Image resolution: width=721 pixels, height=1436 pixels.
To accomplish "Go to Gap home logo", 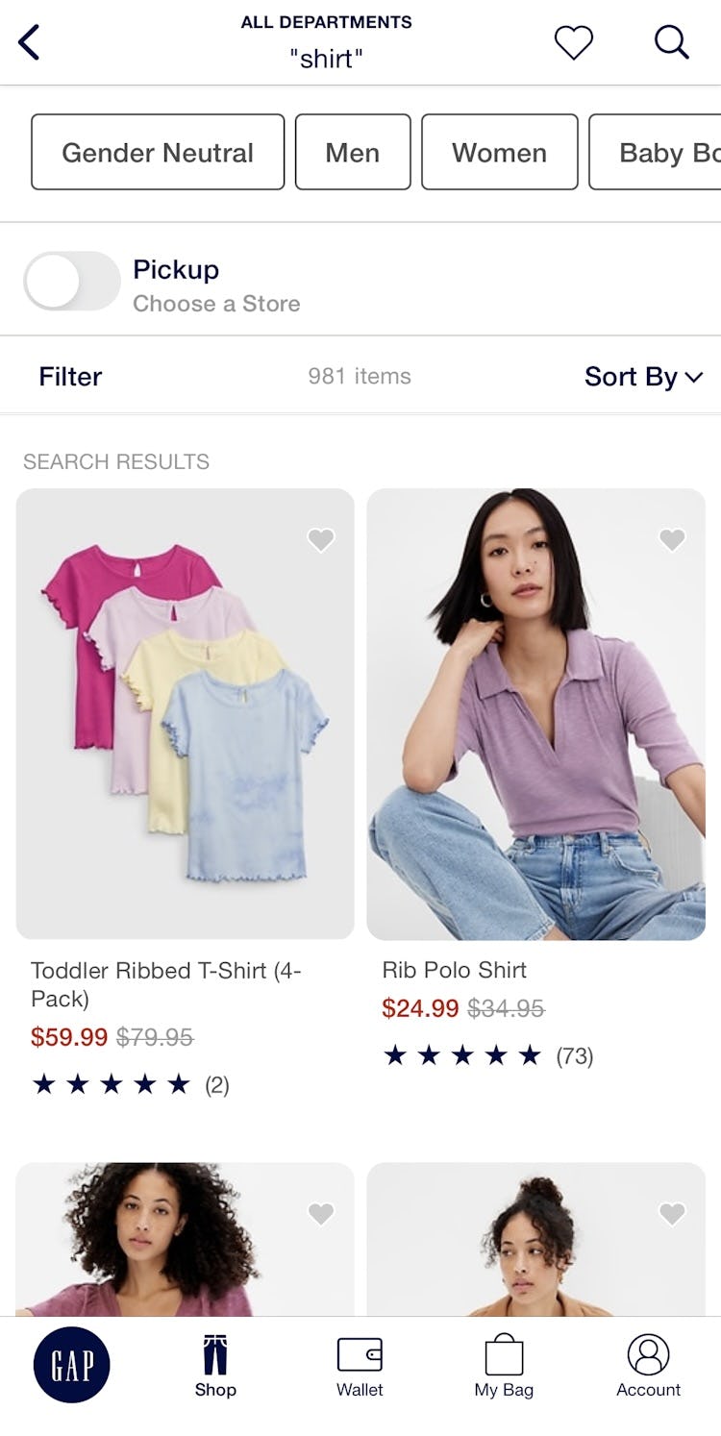I will 71,1365.
